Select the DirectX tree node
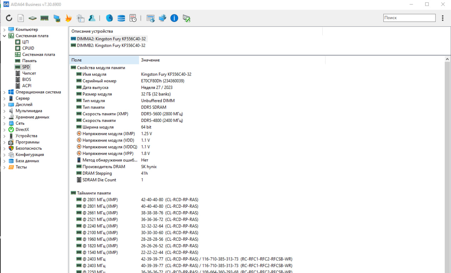The width and height of the screenshot is (451, 273). 22,129
